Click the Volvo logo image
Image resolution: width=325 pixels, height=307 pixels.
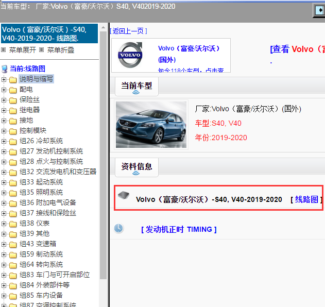click(130, 55)
